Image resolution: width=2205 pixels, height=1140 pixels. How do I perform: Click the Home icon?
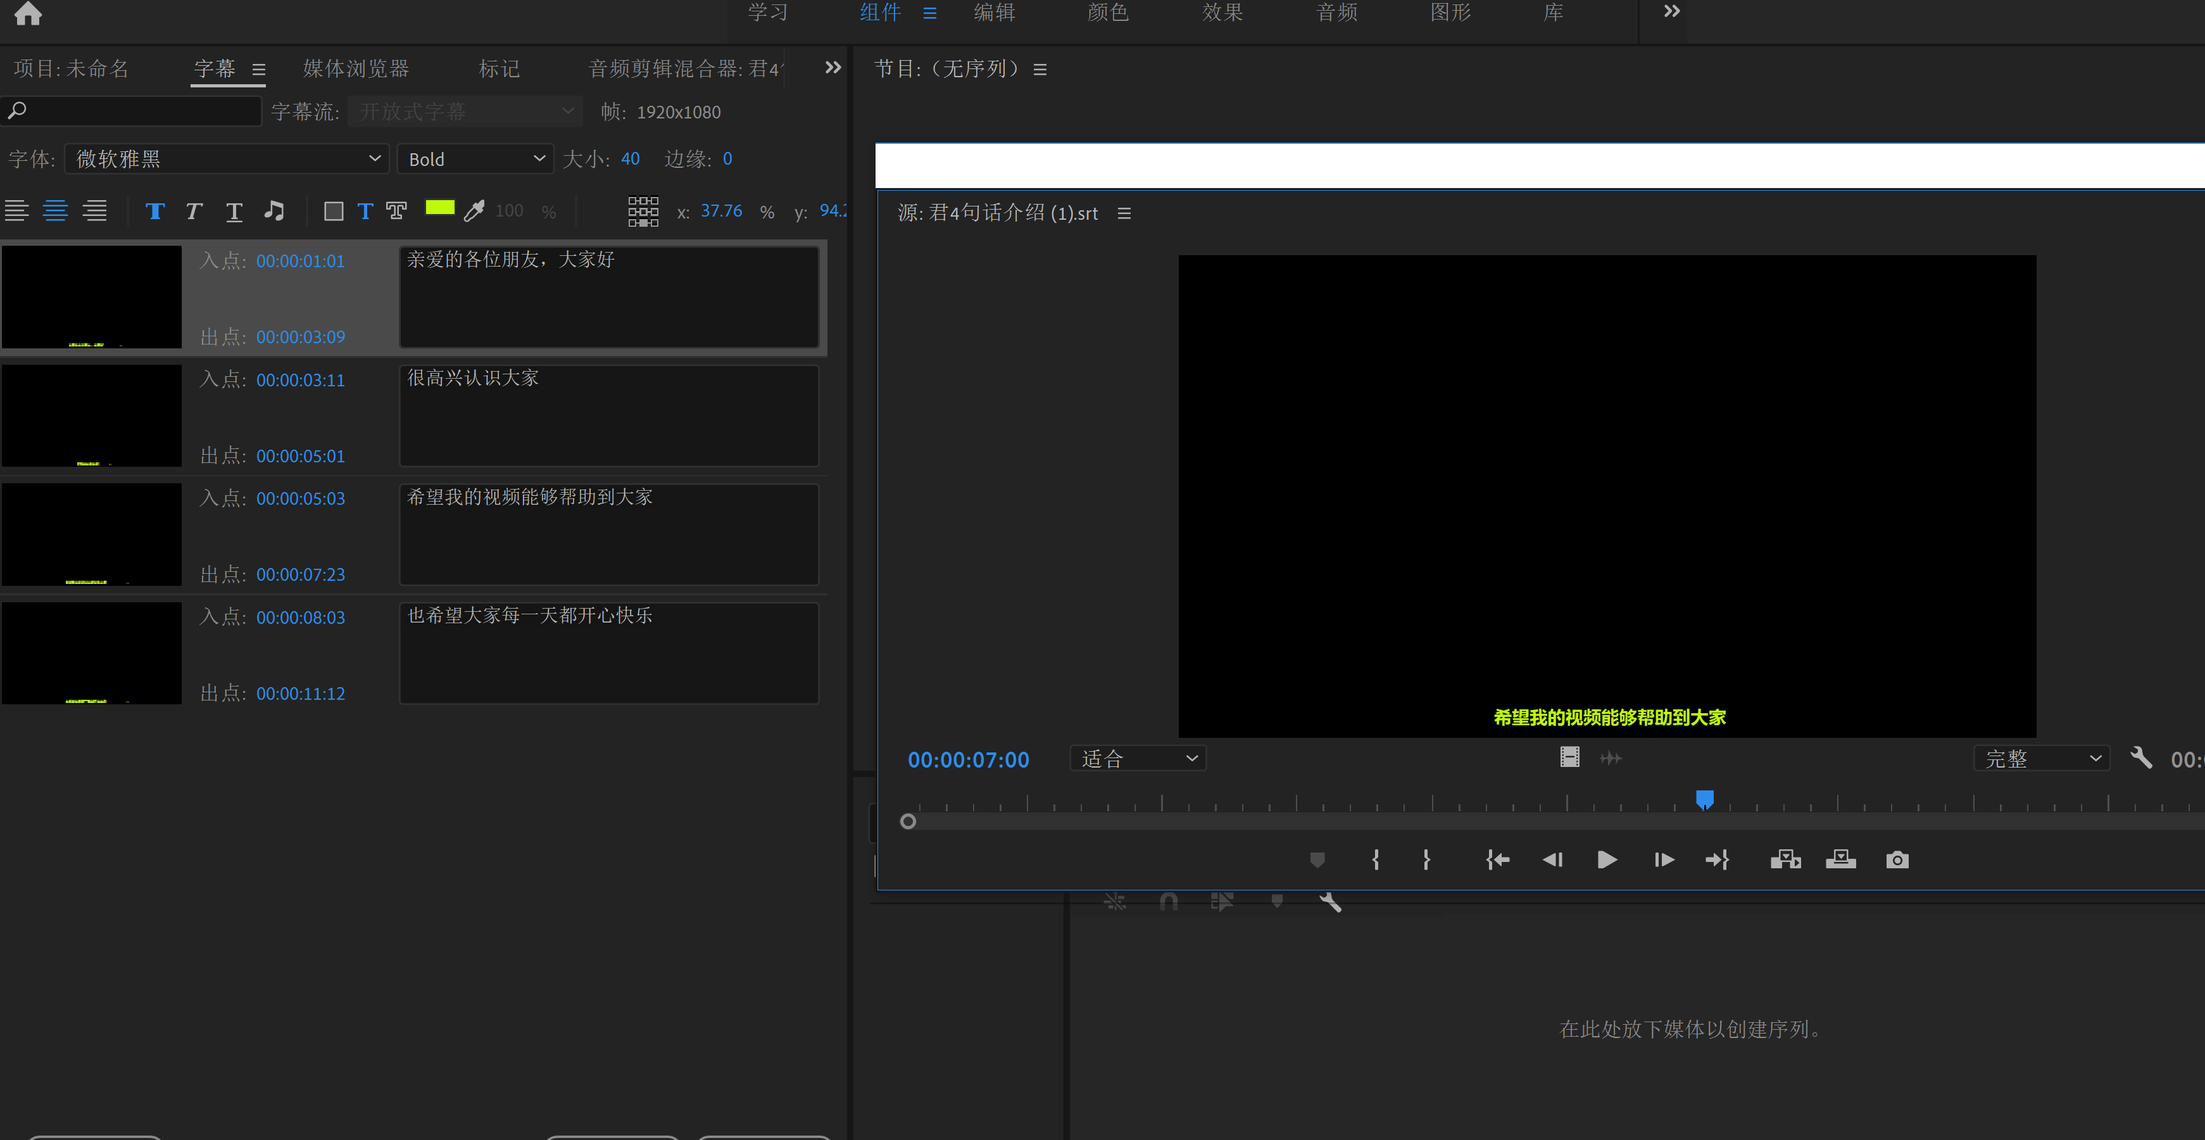pos(27,14)
